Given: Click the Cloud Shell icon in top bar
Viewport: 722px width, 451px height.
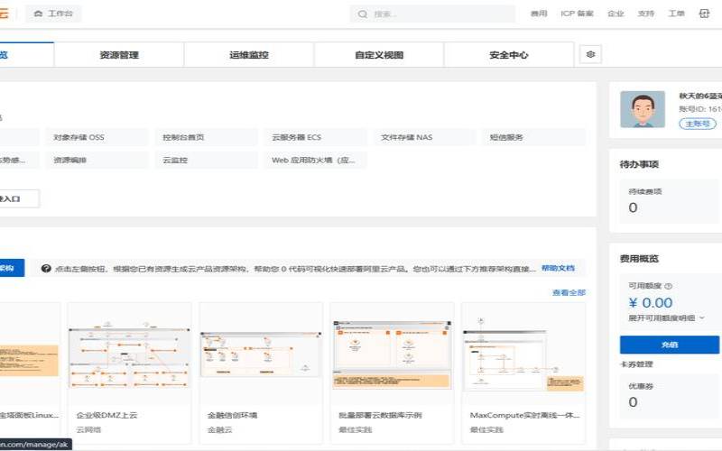Looking at the screenshot, I should coord(704,14).
